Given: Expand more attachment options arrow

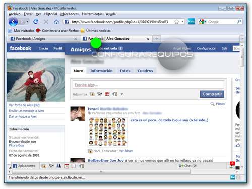Looking at the screenshot, I should 122,94.
